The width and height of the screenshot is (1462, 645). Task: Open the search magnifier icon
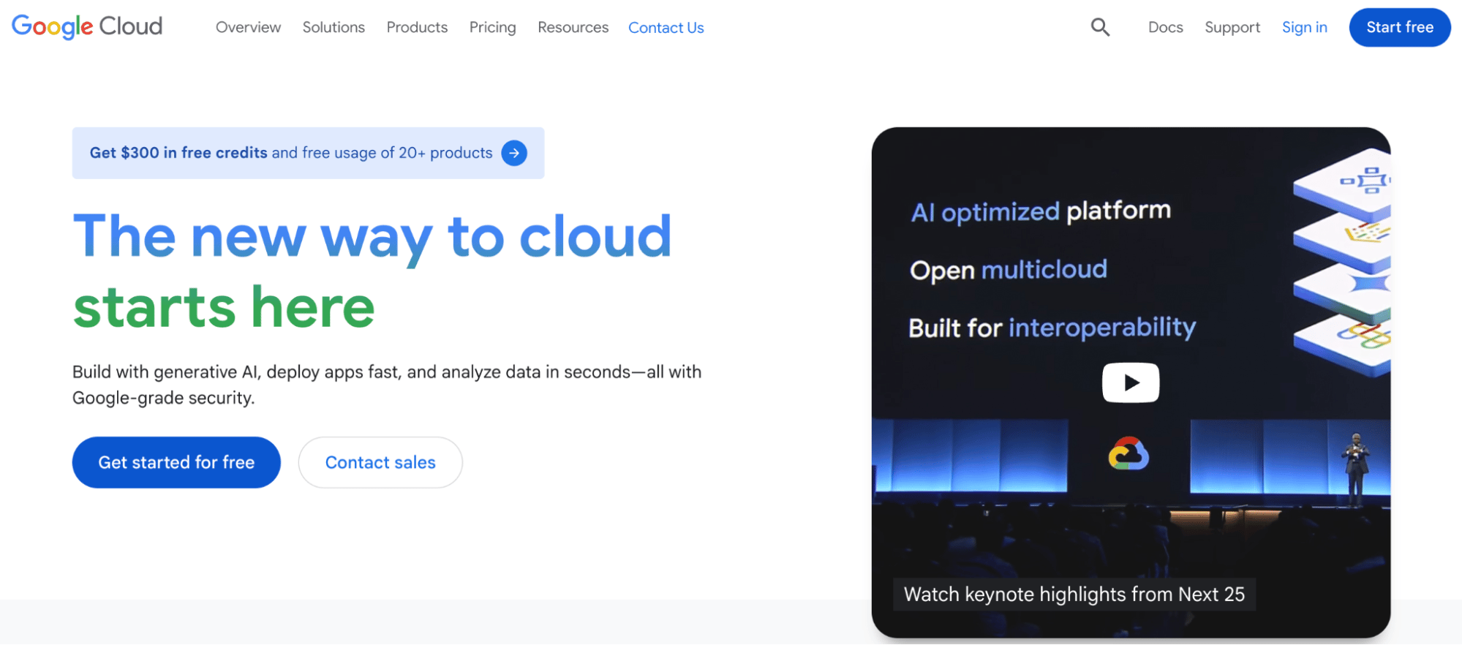(x=1100, y=27)
